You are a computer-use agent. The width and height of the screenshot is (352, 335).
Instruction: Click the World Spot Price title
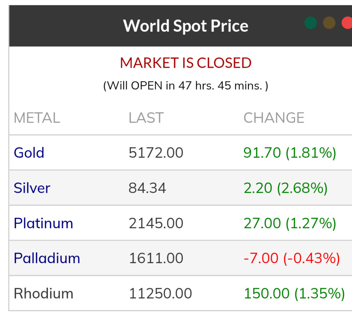coord(185,26)
